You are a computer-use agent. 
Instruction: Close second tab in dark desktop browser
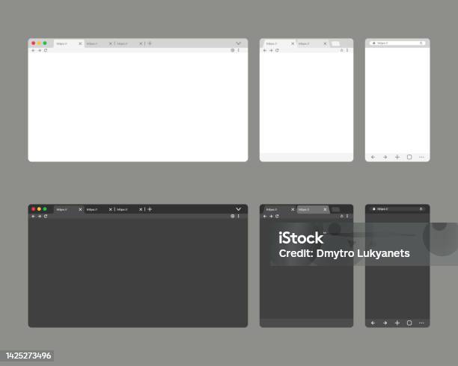[x=111, y=210]
